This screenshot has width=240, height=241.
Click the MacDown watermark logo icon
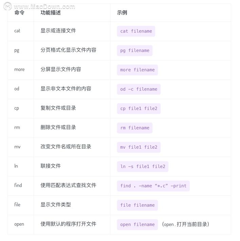click(x=7, y=6)
